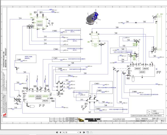Click label 502 near accumulator

coord(128,78)
